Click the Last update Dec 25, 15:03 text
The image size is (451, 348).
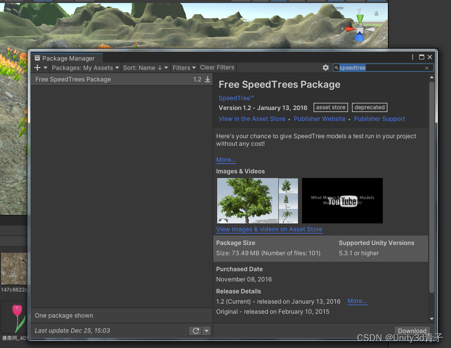72,331
